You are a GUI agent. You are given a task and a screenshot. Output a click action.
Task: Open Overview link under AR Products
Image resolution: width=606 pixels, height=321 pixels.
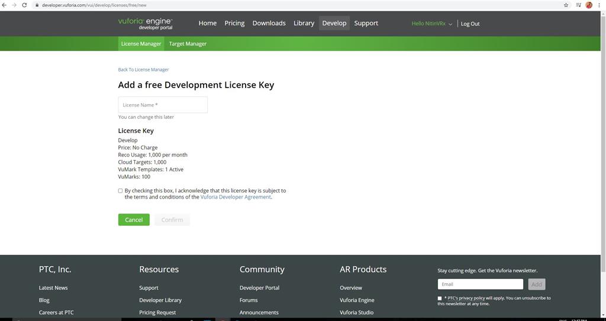tap(351, 288)
